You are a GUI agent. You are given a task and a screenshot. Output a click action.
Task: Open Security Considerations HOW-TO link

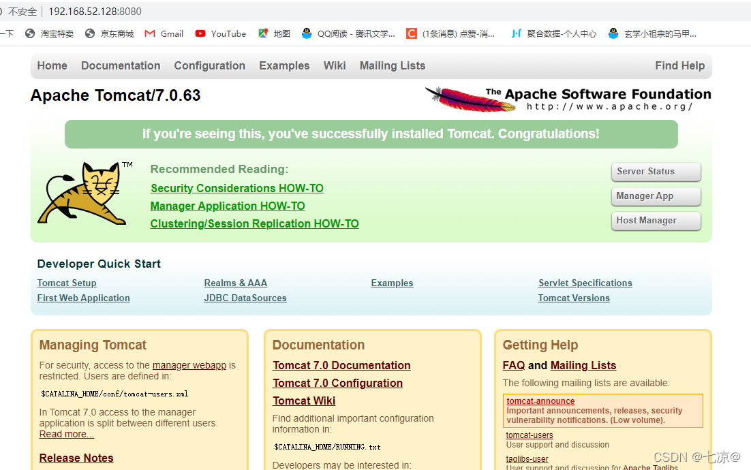click(x=237, y=188)
